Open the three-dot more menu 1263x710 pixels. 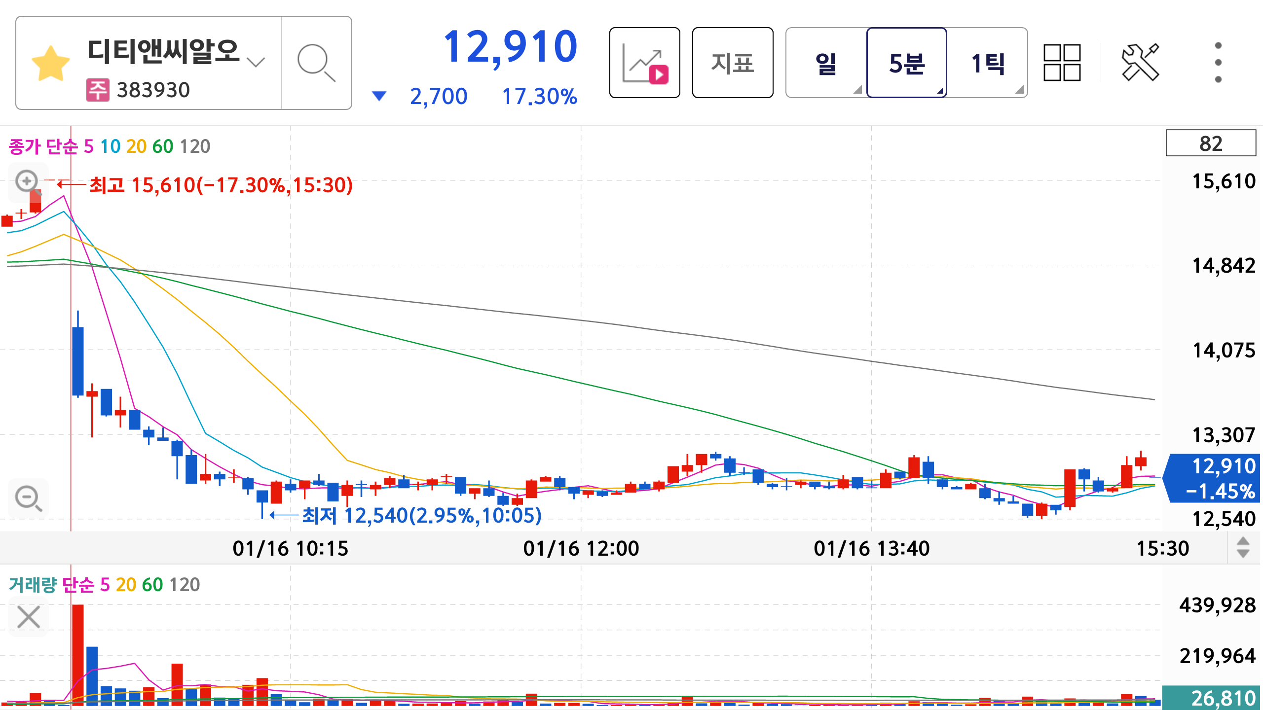coord(1218,63)
